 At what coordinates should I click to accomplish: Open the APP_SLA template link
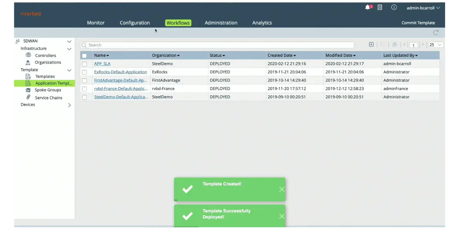(x=102, y=64)
